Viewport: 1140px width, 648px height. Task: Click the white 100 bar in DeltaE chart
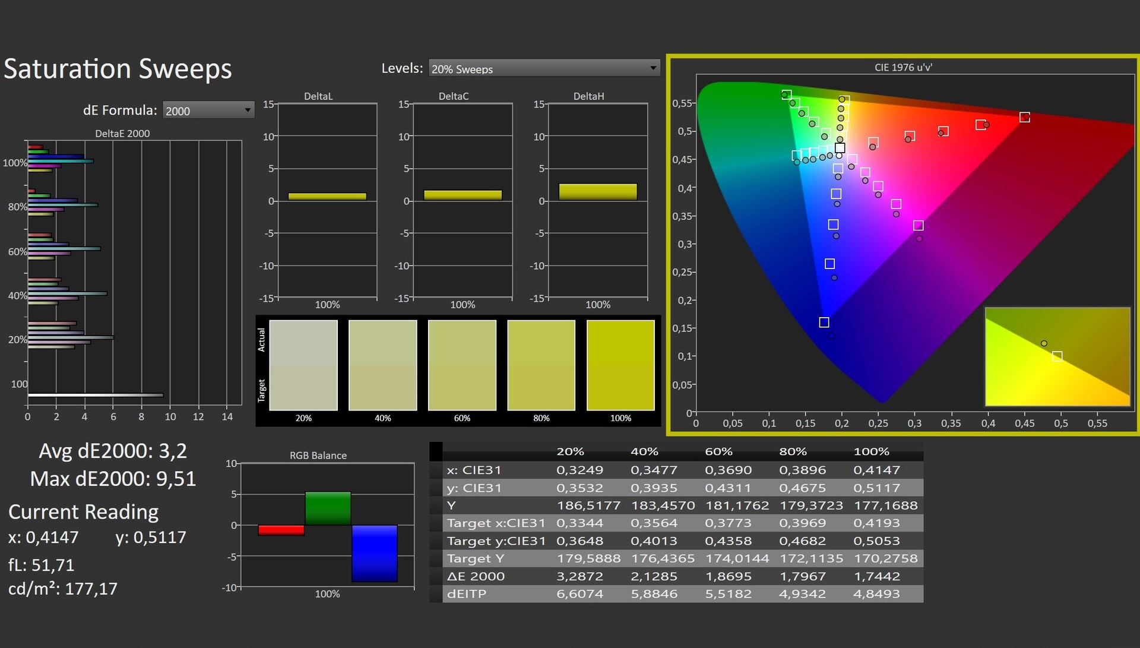tap(95, 395)
